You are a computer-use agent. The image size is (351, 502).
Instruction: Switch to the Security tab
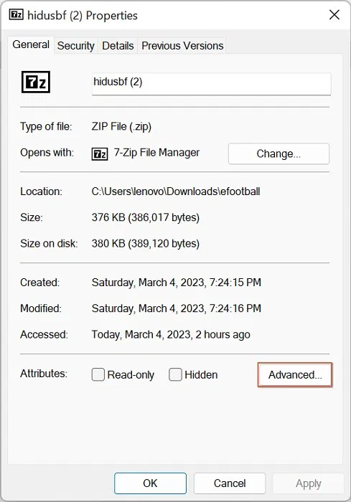(76, 46)
